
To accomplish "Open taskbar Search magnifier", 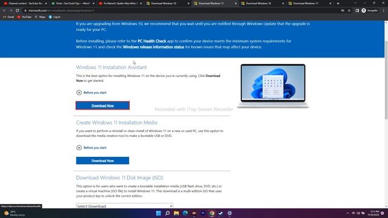I will 167,213.
